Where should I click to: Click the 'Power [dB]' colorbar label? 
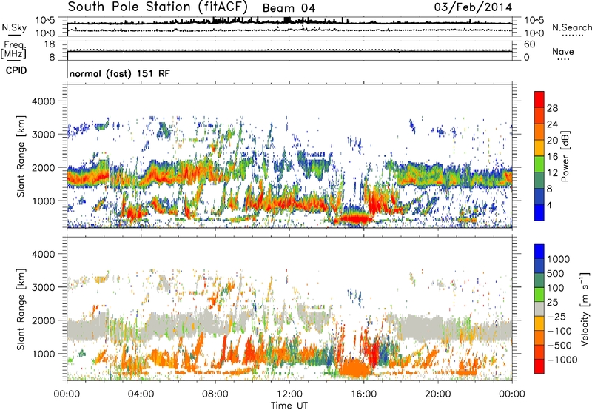point(565,156)
